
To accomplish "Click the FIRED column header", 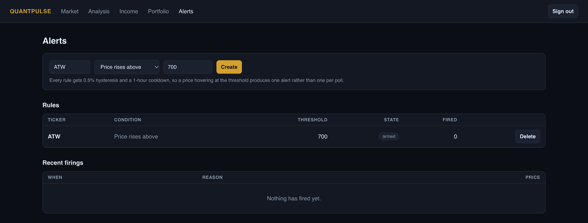I will tap(450, 120).
